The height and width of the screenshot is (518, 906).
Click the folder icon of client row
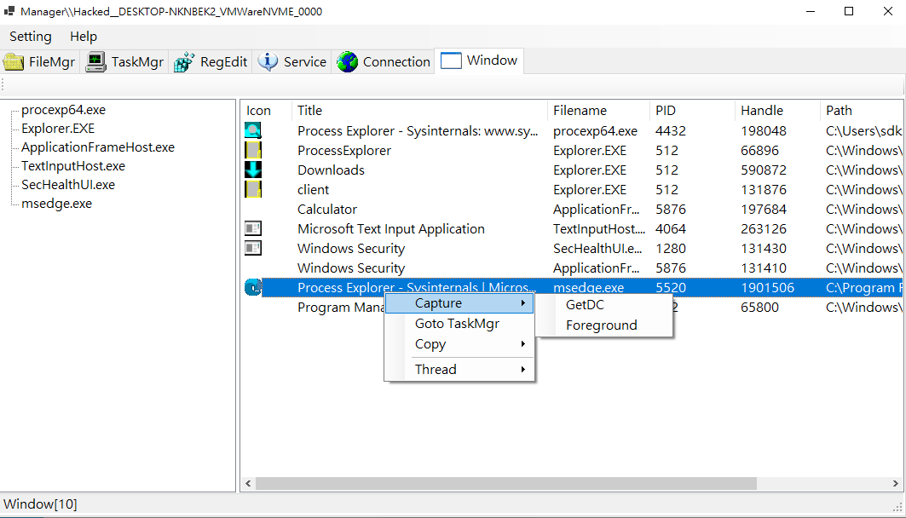pyautogui.click(x=253, y=189)
